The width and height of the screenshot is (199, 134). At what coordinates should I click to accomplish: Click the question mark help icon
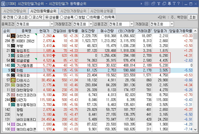point(179,4)
